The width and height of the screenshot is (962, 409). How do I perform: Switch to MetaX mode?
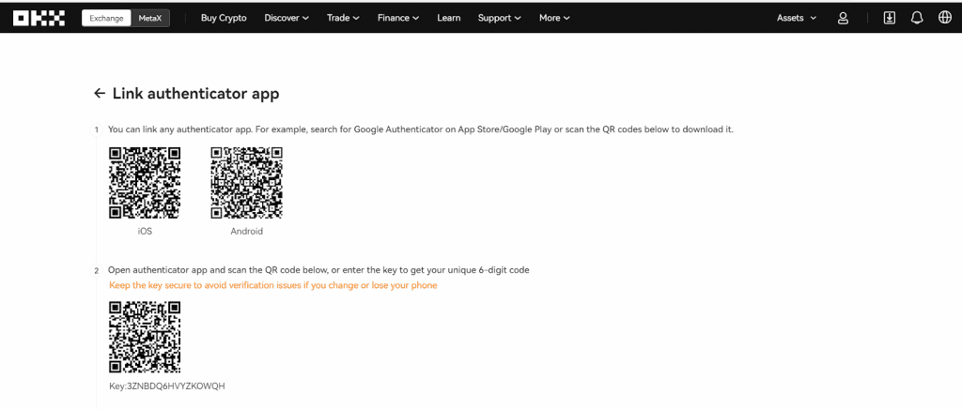tap(150, 19)
